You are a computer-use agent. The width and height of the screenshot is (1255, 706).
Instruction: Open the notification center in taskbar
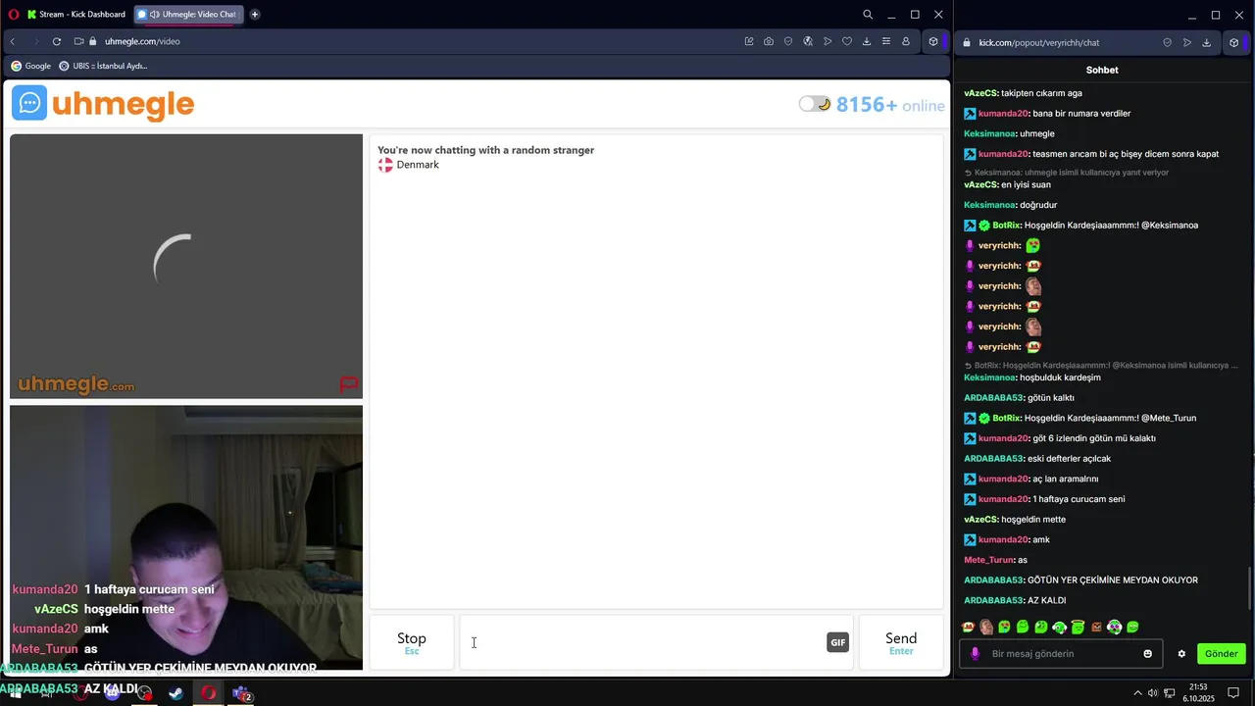1234,693
